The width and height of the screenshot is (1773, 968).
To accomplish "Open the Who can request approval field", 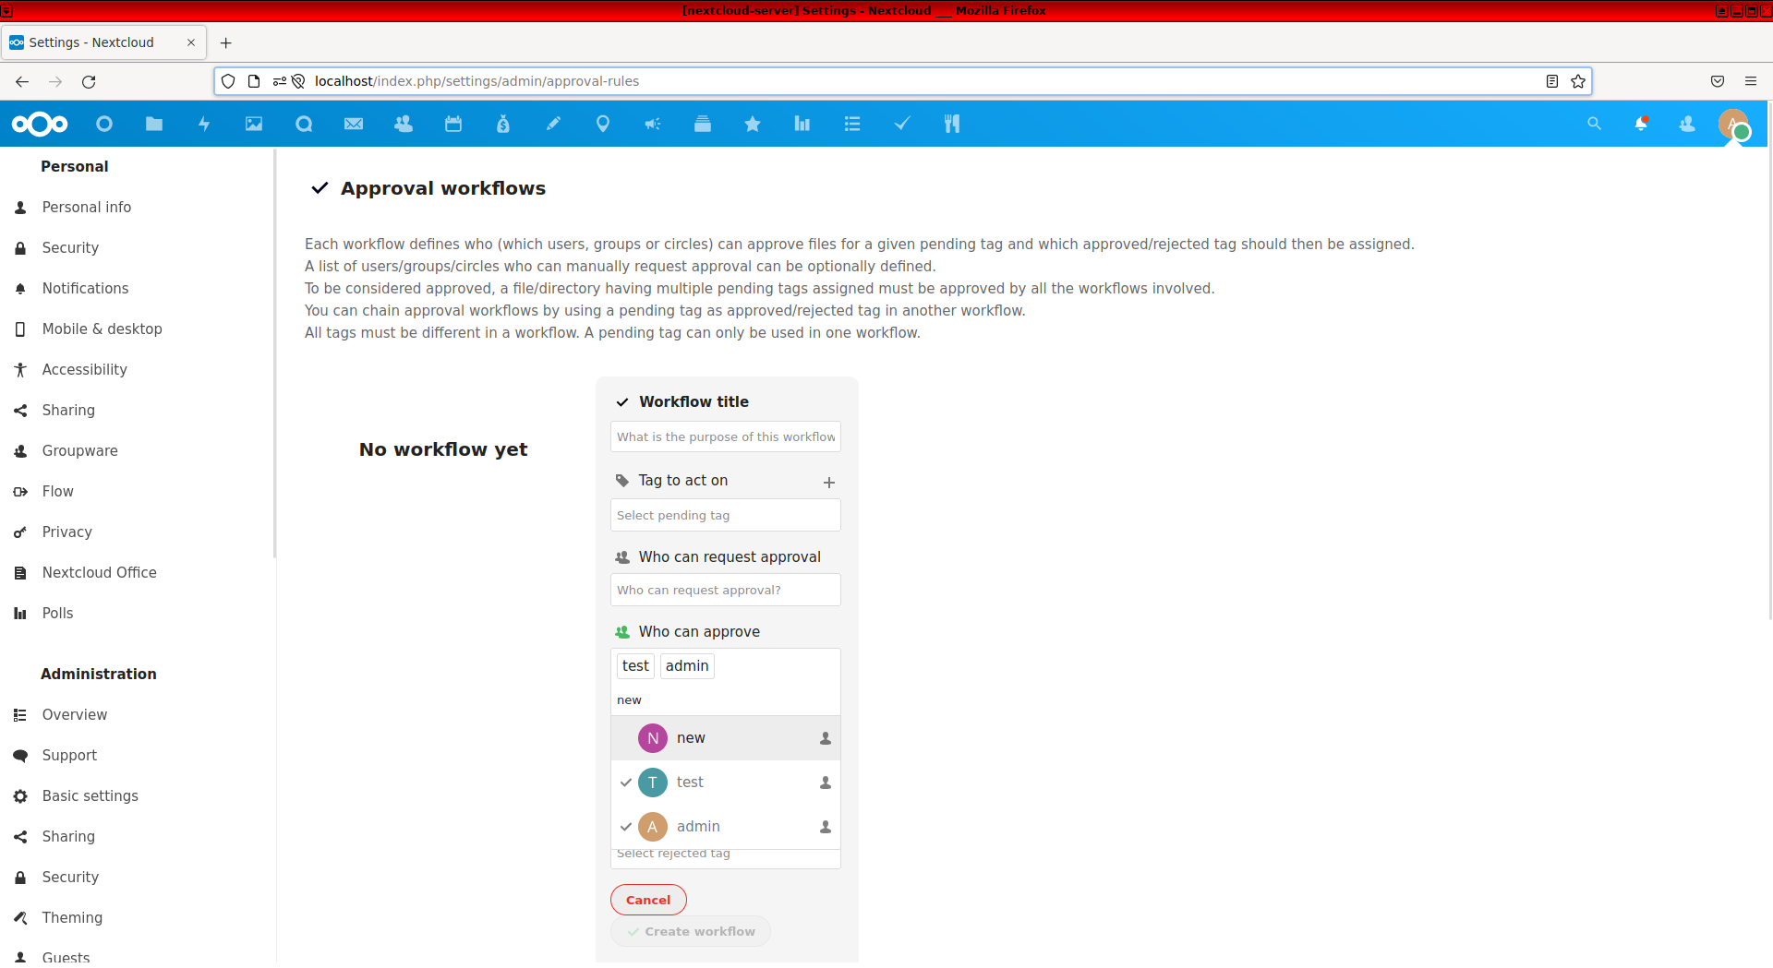I will (x=725, y=590).
